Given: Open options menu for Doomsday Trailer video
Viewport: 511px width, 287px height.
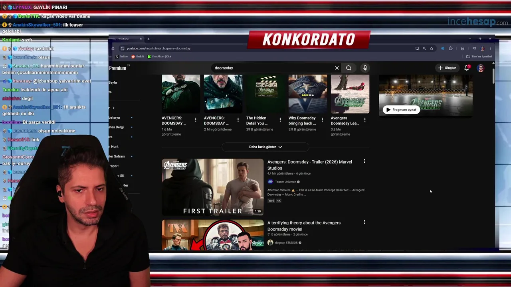Looking at the screenshot, I should (x=364, y=161).
